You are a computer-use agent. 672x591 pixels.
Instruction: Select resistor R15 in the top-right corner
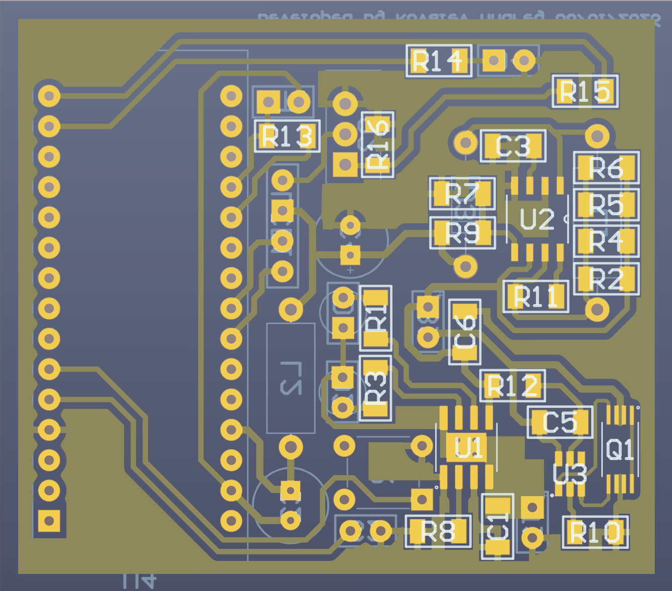click(586, 91)
